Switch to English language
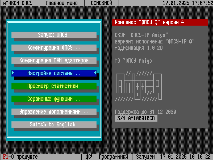 point(54,125)
